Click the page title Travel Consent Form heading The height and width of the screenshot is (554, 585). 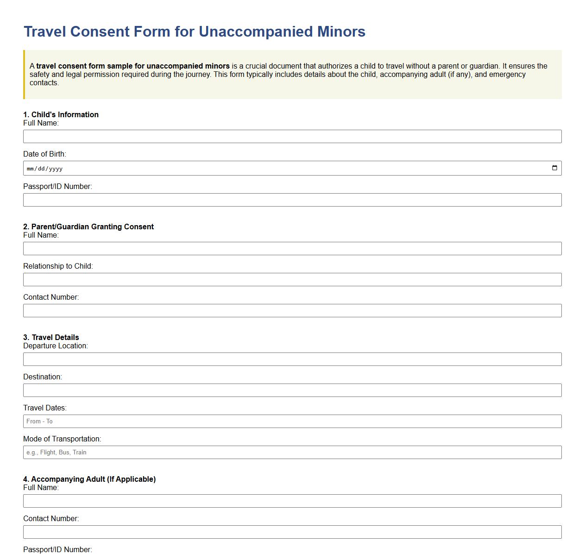(194, 31)
